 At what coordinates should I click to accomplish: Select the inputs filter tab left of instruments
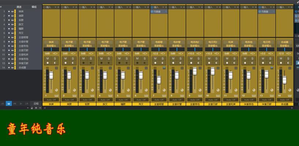[3, 103]
